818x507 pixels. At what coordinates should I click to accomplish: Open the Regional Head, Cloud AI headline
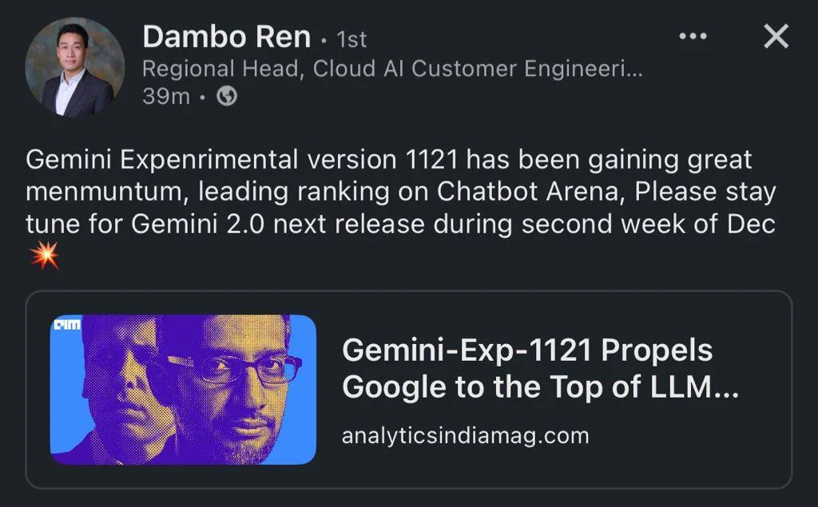[392, 69]
